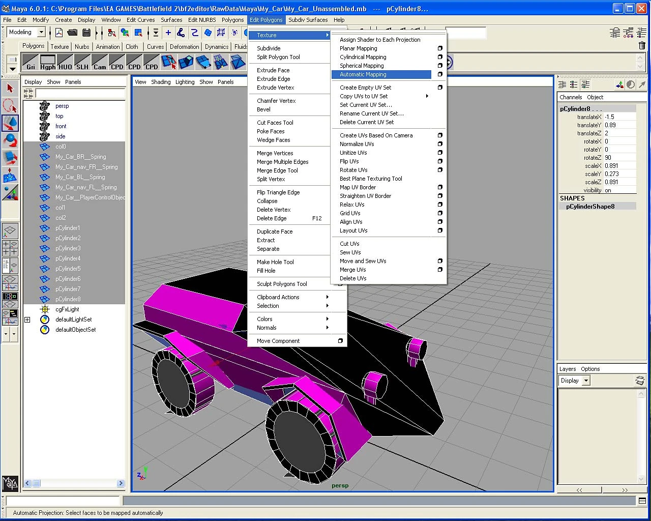The width and height of the screenshot is (651, 521).
Task: Click the save scene floppy disk icon
Action: pos(86,33)
